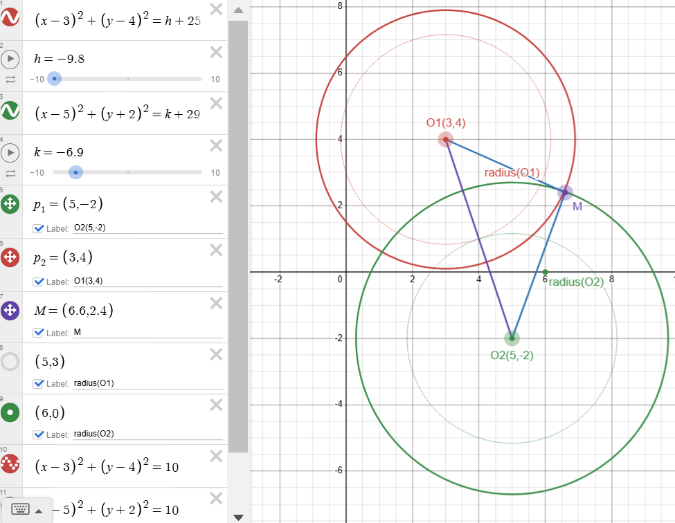Click the red p2 point icon
Image resolution: width=675 pixels, height=523 pixels.
click(10, 257)
